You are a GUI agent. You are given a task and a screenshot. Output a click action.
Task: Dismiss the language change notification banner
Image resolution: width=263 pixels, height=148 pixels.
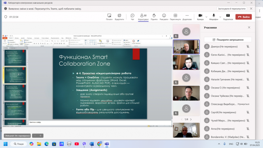coord(251,9)
